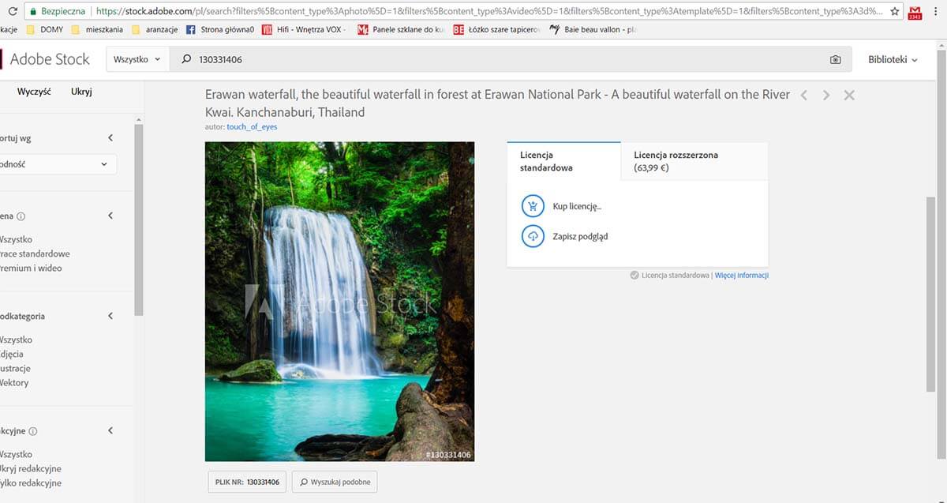
Task: Expand the Biblioteki dropdown menu
Action: point(893,59)
